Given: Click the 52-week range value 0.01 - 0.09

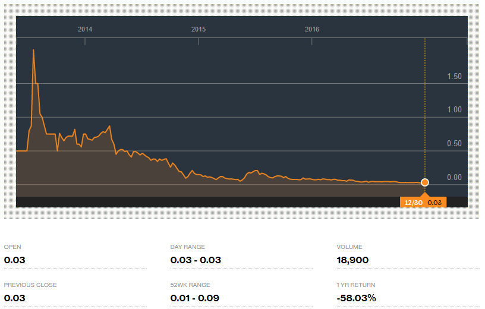Looking at the screenshot, I should pyautogui.click(x=194, y=298).
